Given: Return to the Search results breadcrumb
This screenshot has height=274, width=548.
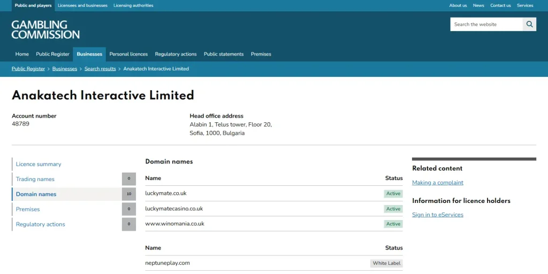Looking at the screenshot, I should point(100,69).
